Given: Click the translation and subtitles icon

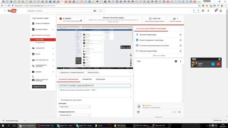Looking at the screenshot, I should (x=33, y=66).
